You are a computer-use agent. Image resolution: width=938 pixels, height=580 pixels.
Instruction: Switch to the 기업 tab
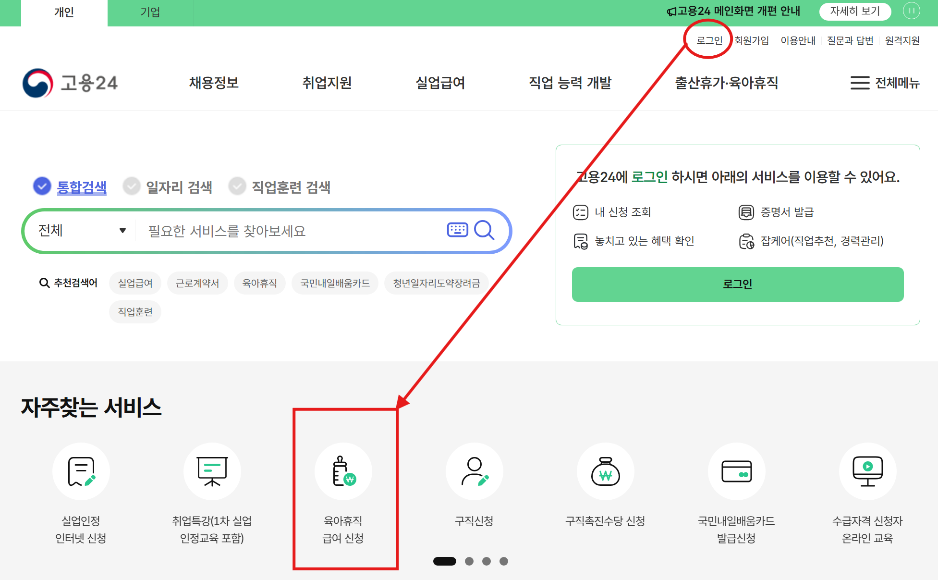150,12
